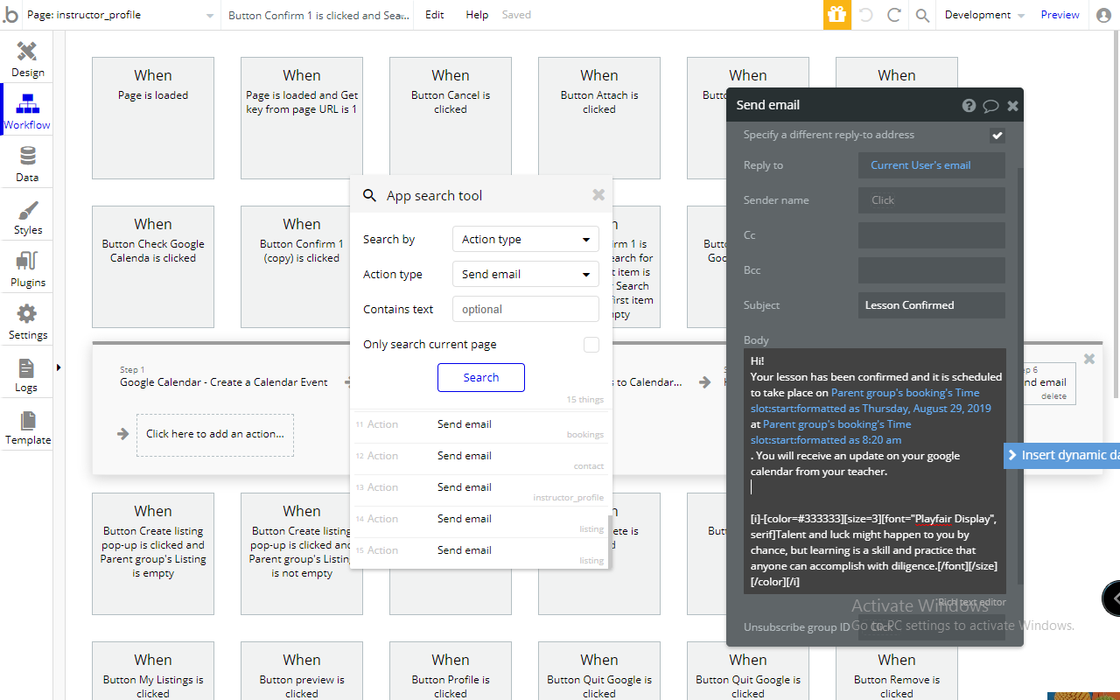Open the Development version dropdown
1120x700 pixels.
[984, 15]
